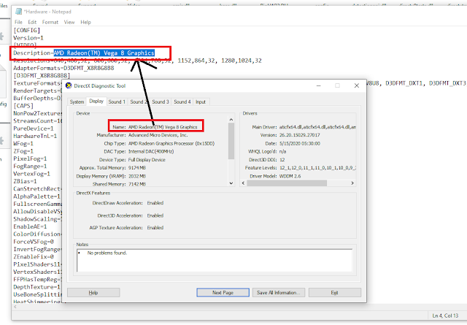Click the 'Version=1' line in Notepad
Viewport: 467px width, 325px height.
pyautogui.click(x=28, y=38)
